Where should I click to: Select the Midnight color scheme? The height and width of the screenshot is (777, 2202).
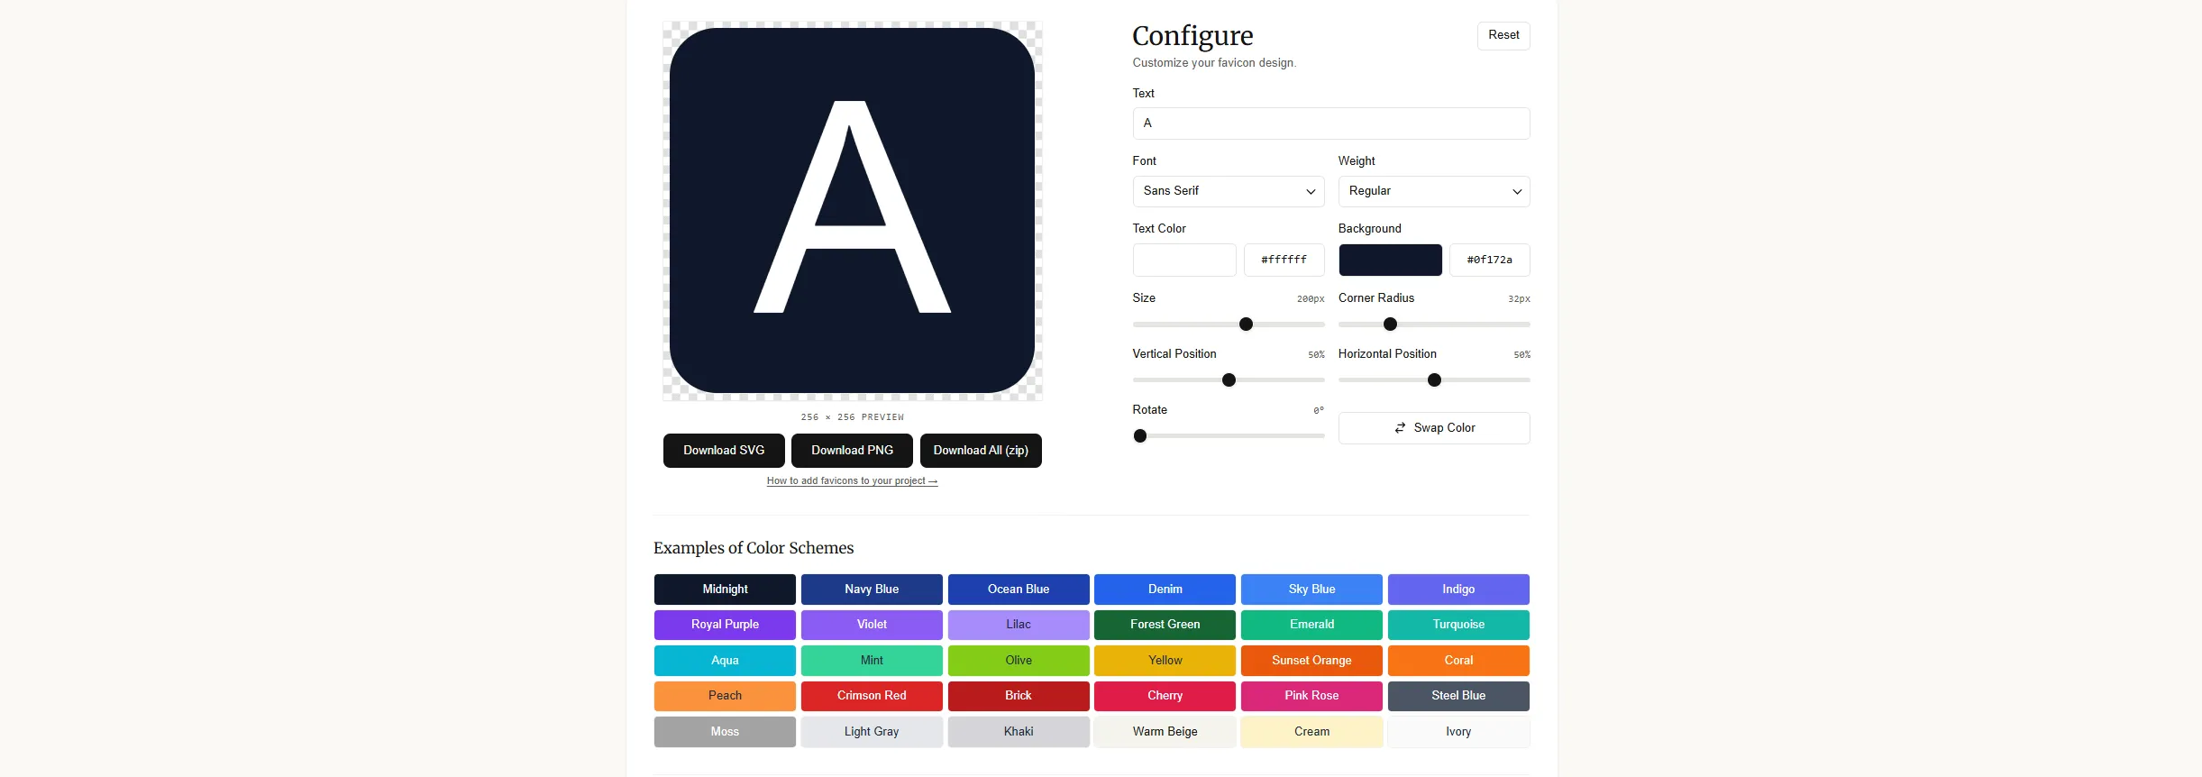point(725,590)
